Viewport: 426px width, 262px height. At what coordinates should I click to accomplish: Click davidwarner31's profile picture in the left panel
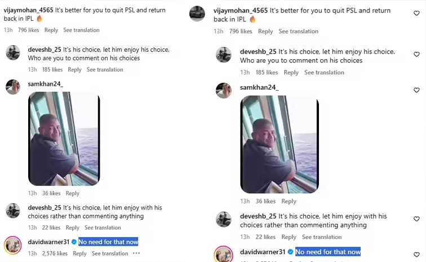pos(13,246)
